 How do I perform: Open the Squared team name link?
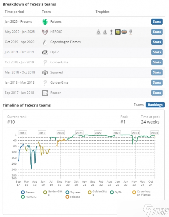pos(56,73)
